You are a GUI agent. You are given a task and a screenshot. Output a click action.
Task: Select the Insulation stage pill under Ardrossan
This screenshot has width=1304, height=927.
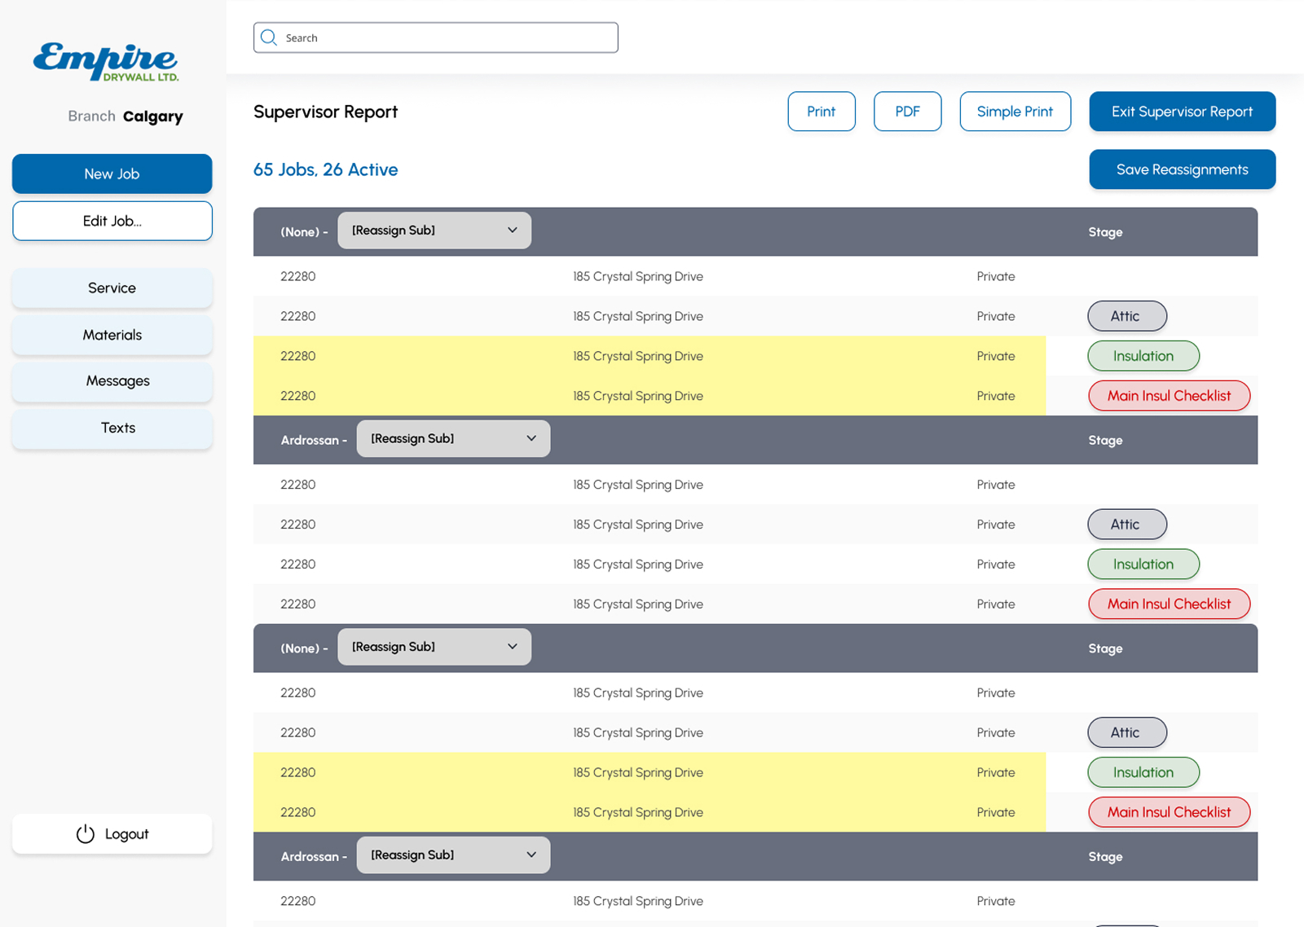1143,564
